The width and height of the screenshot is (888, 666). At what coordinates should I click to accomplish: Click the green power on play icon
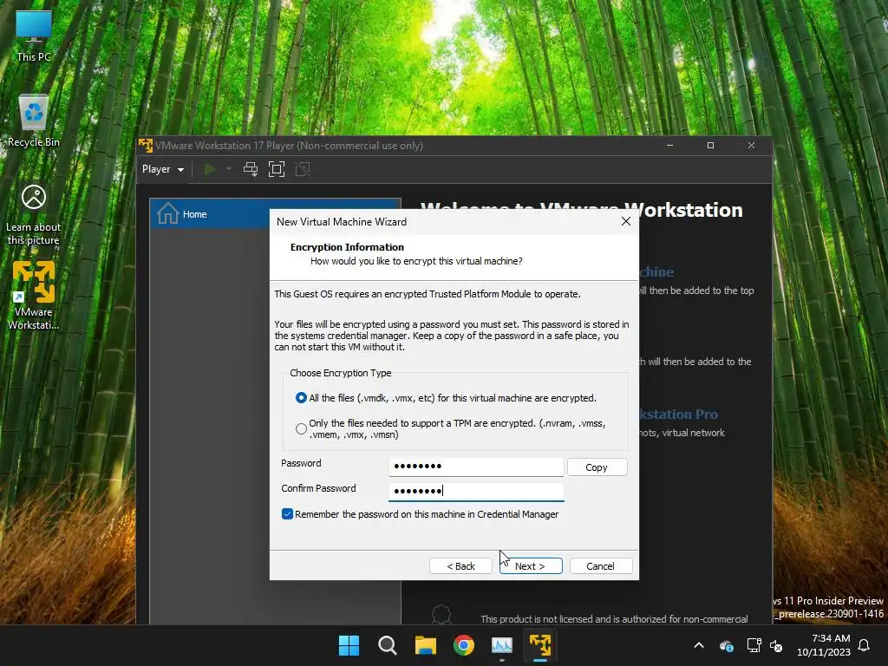(210, 169)
